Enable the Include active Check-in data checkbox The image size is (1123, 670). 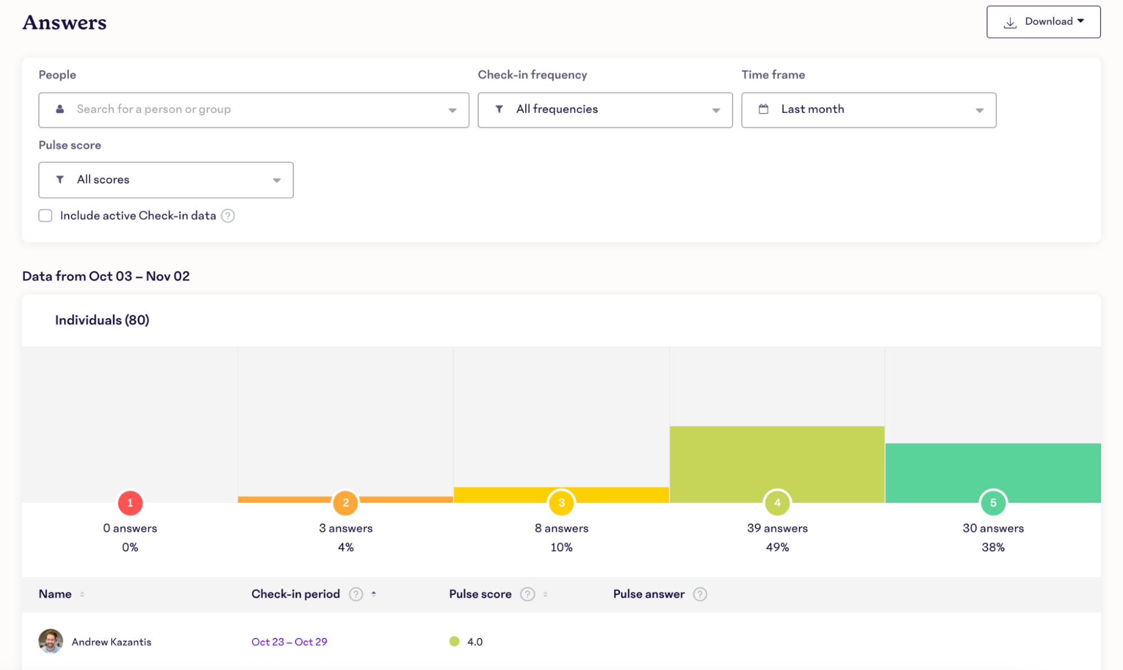pyautogui.click(x=46, y=215)
